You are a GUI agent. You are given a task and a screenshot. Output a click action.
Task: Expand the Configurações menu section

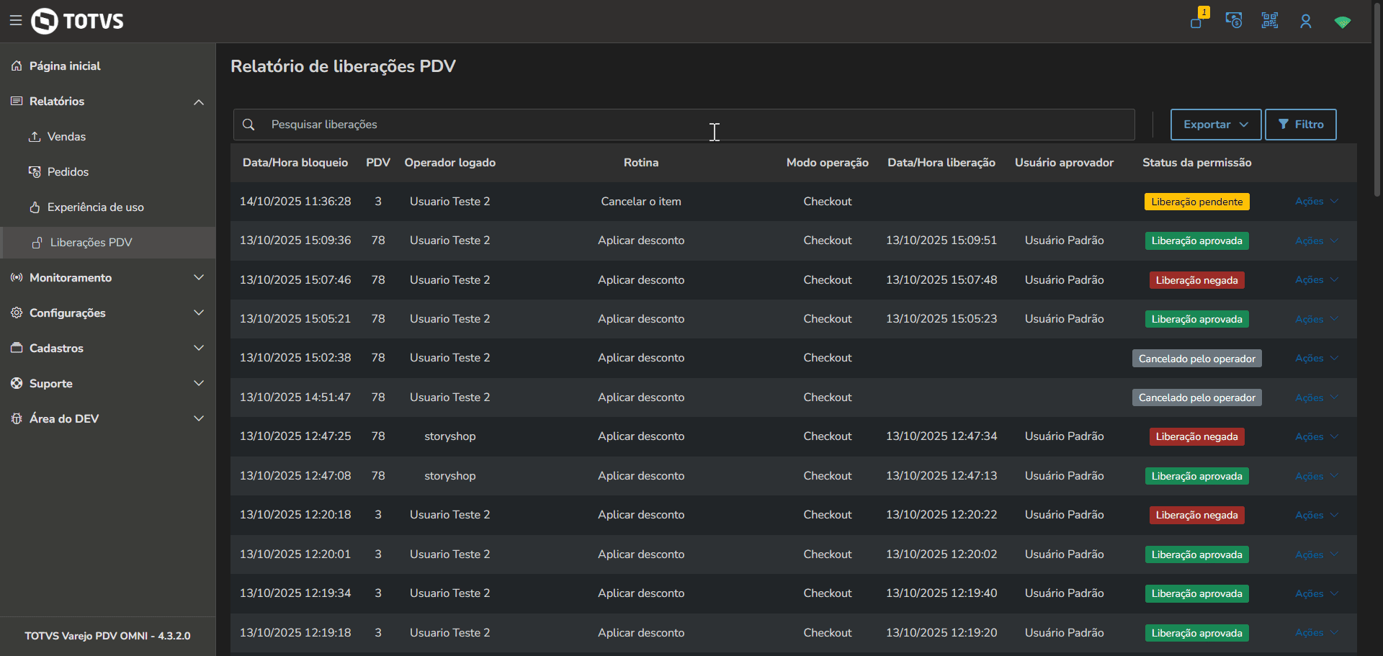click(199, 313)
